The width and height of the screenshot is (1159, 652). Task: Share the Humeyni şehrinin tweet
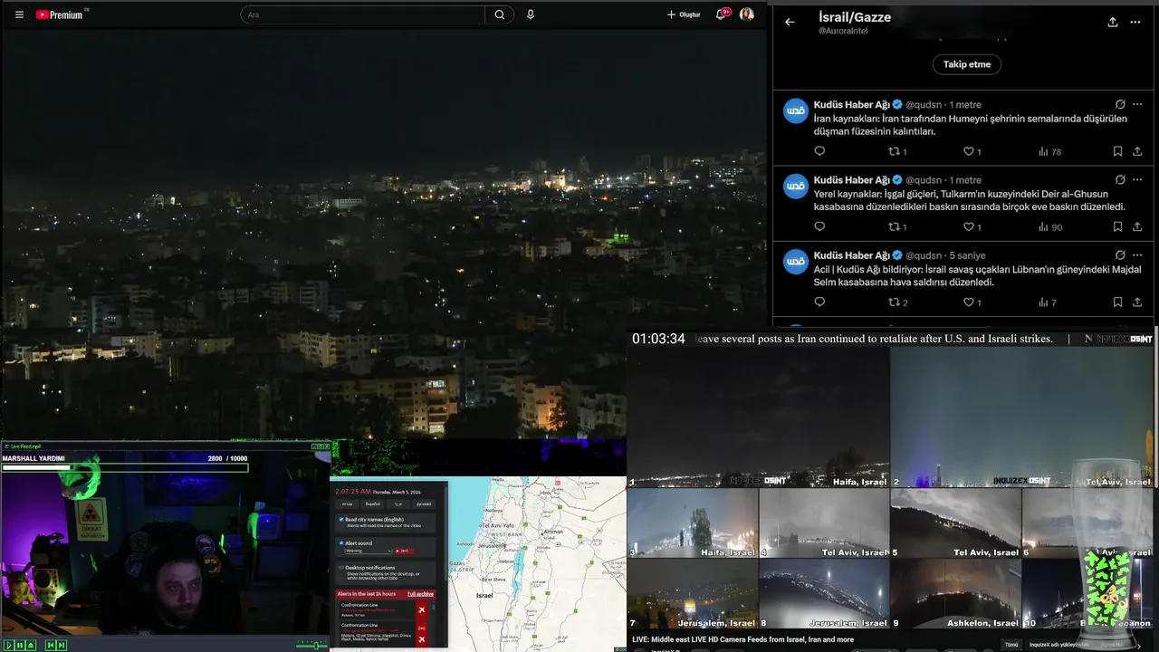pyautogui.click(x=1137, y=151)
